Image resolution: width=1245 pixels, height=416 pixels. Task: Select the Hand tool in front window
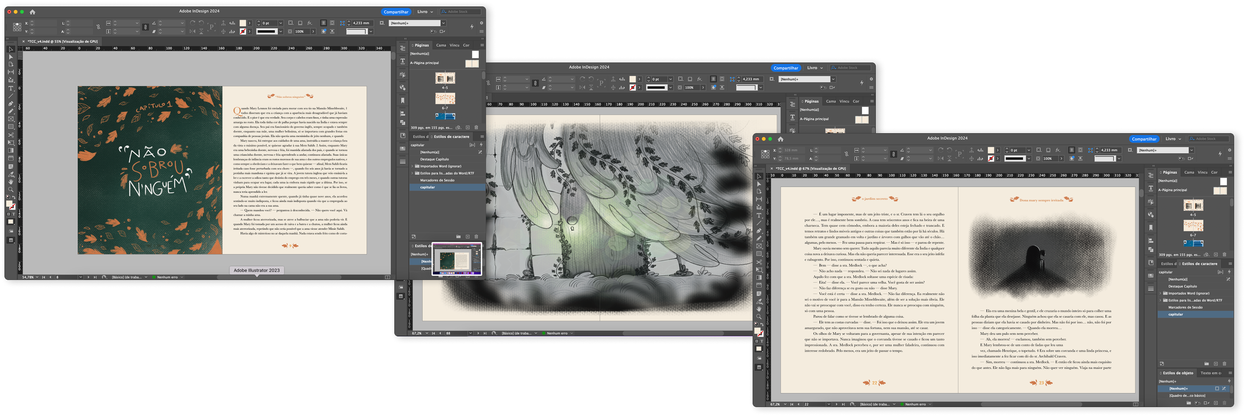click(x=759, y=309)
